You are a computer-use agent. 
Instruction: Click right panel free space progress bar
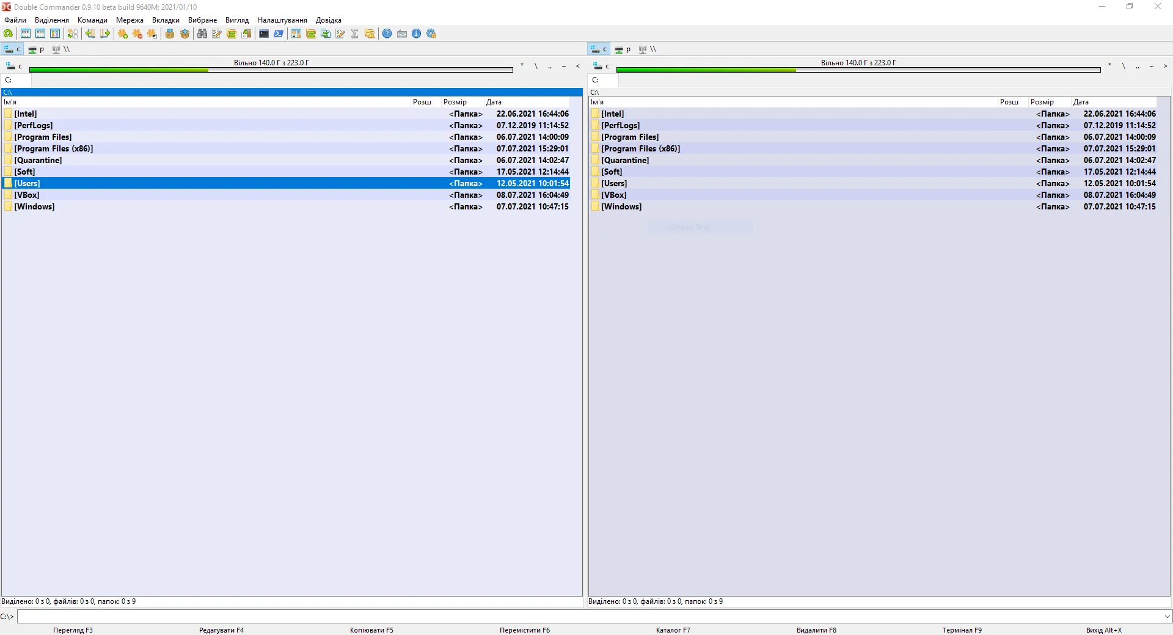pos(858,70)
